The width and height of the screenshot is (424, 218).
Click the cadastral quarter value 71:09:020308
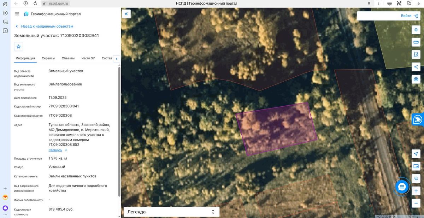60,116
